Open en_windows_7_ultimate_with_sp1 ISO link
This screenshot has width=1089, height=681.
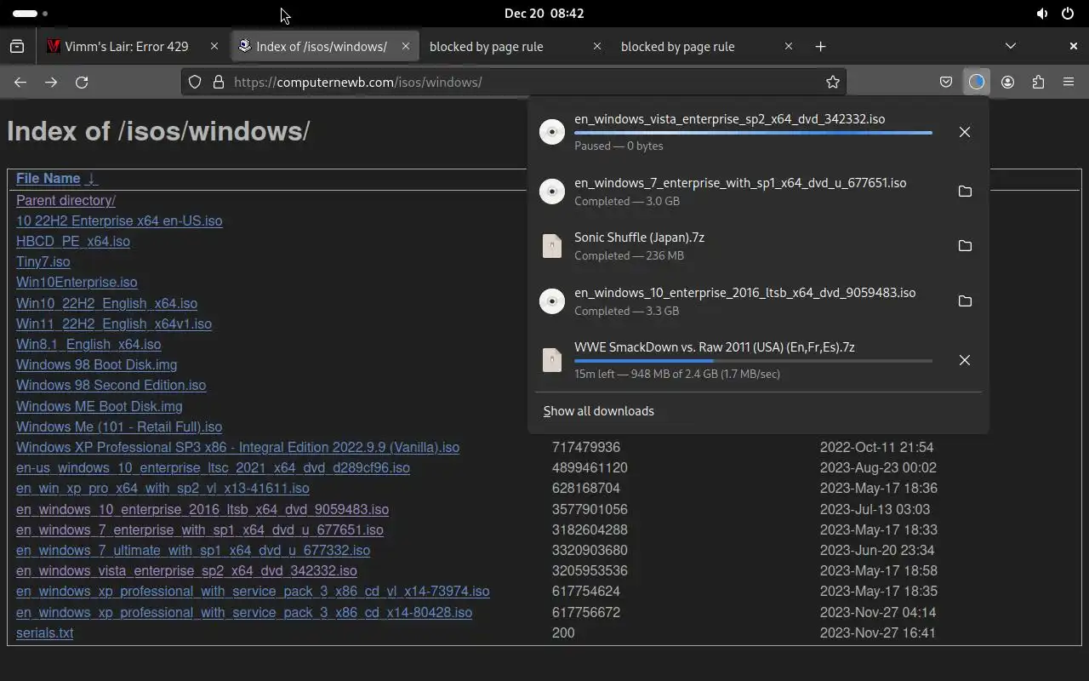pyautogui.click(x=193, y=550)
